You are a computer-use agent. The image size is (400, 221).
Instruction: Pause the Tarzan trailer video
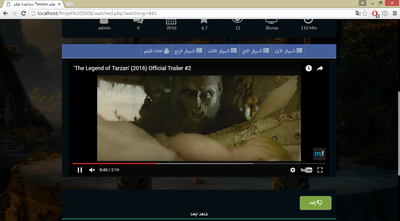[x=80, y=170]
